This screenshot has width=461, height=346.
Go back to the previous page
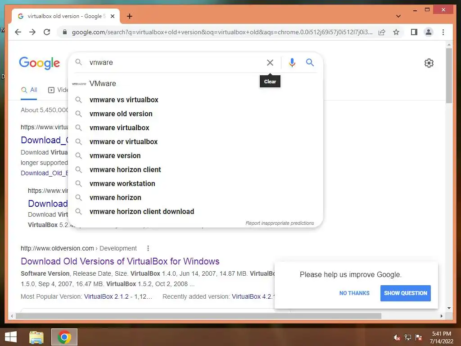point(18,32)
